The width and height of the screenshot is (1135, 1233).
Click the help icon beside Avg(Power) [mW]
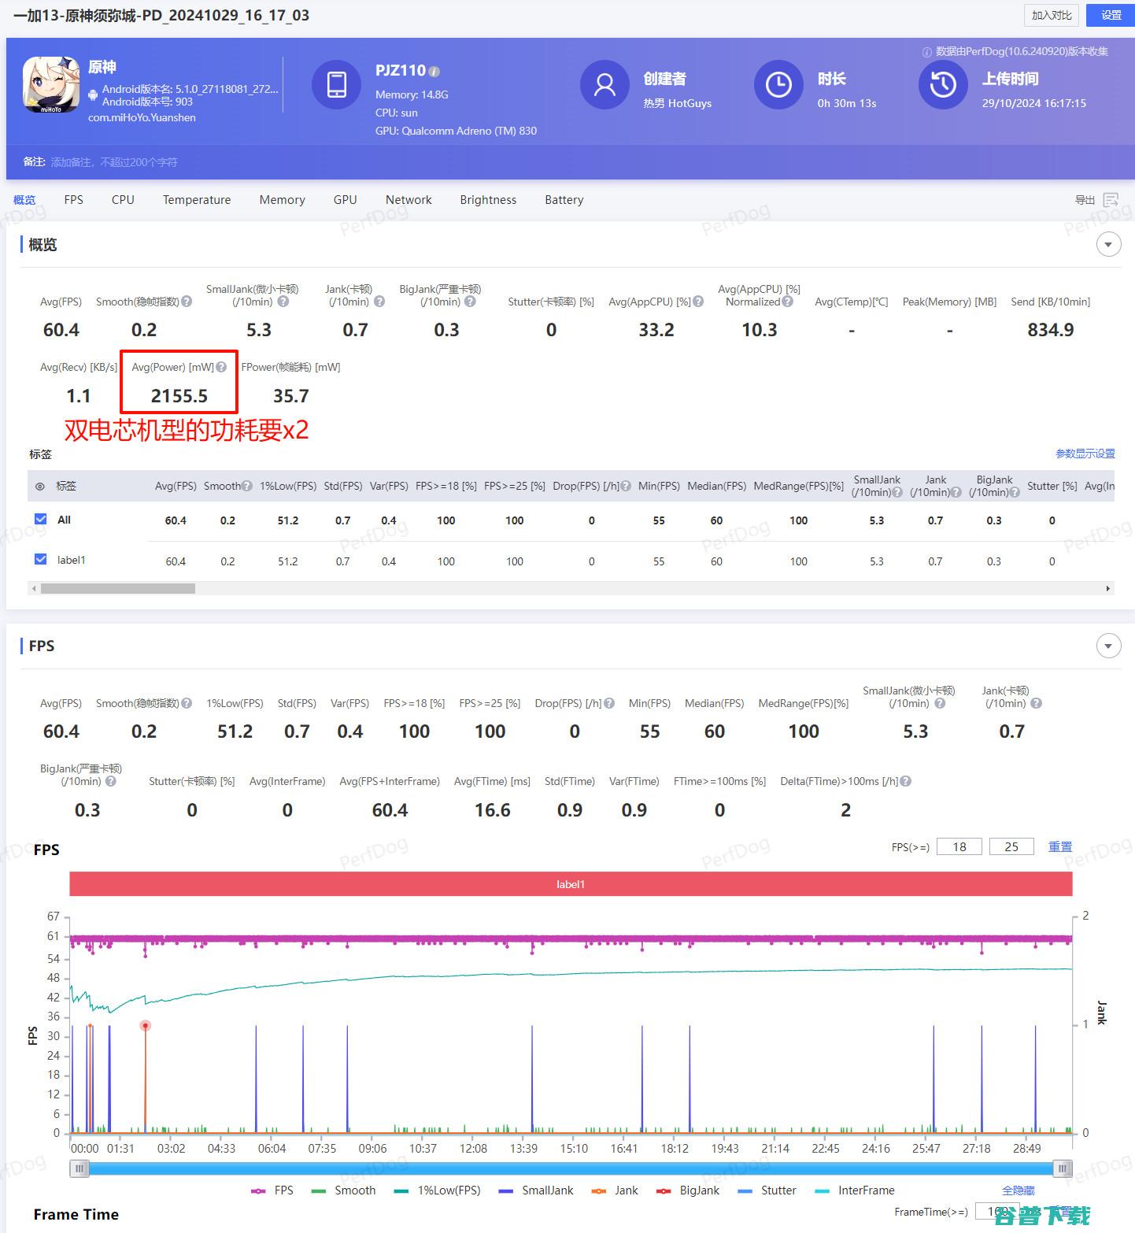(x=222, y=367)
